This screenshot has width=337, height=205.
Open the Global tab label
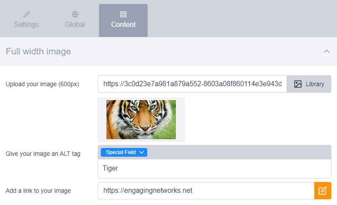click(75, 24)
